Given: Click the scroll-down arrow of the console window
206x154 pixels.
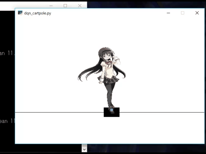Looking at the screenshot, I should [x=84, y=150].
